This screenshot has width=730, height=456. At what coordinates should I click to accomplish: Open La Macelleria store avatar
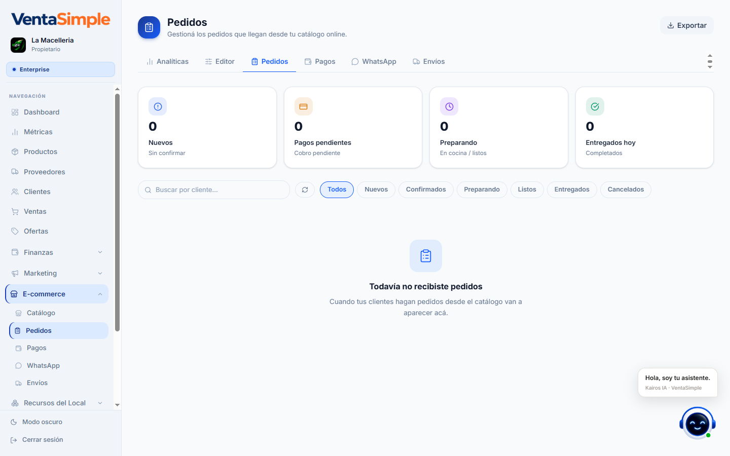point(18,45)
